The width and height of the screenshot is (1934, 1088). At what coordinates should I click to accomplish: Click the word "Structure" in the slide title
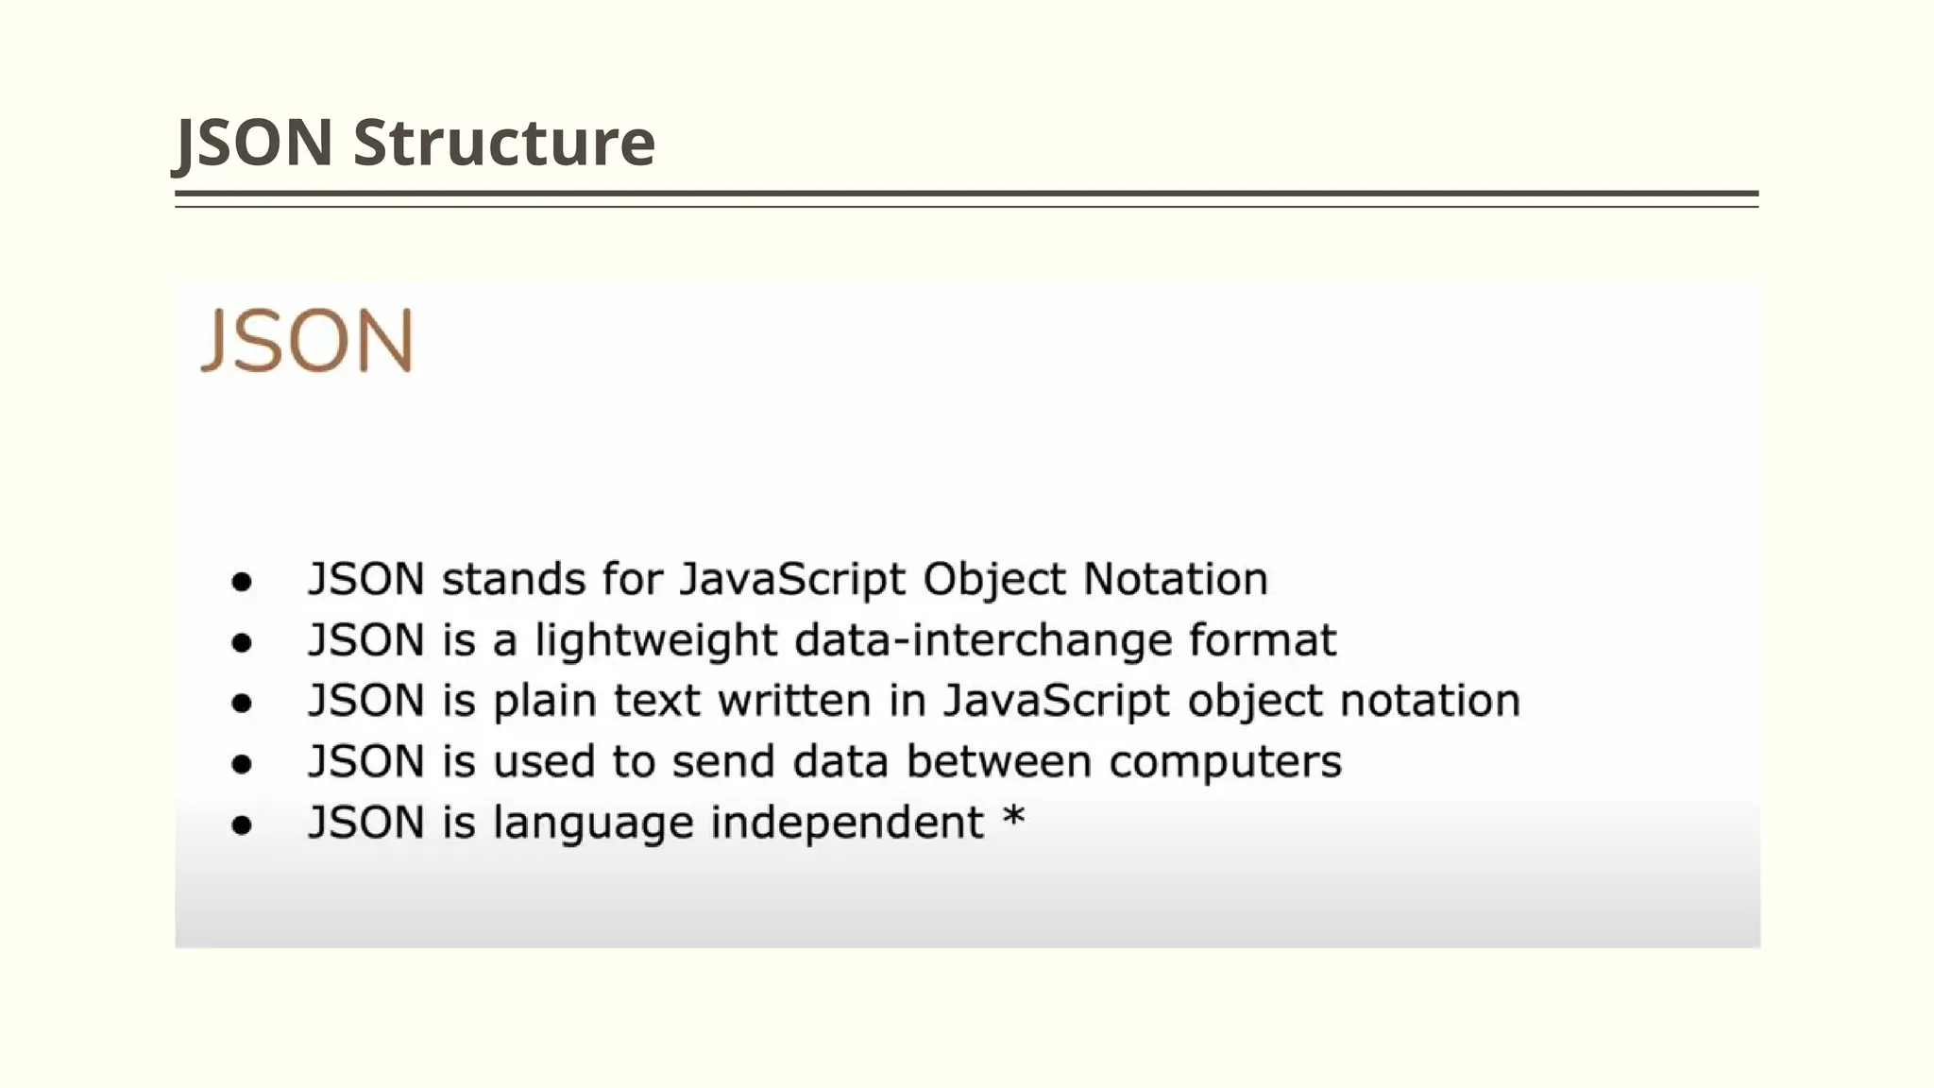click(x=504, y=143)
